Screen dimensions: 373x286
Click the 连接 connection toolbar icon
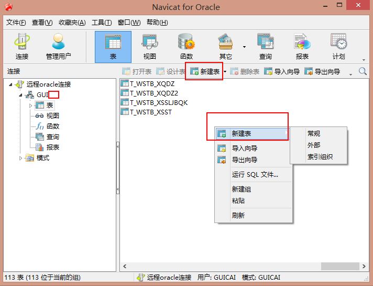click(x=22, y=47)
